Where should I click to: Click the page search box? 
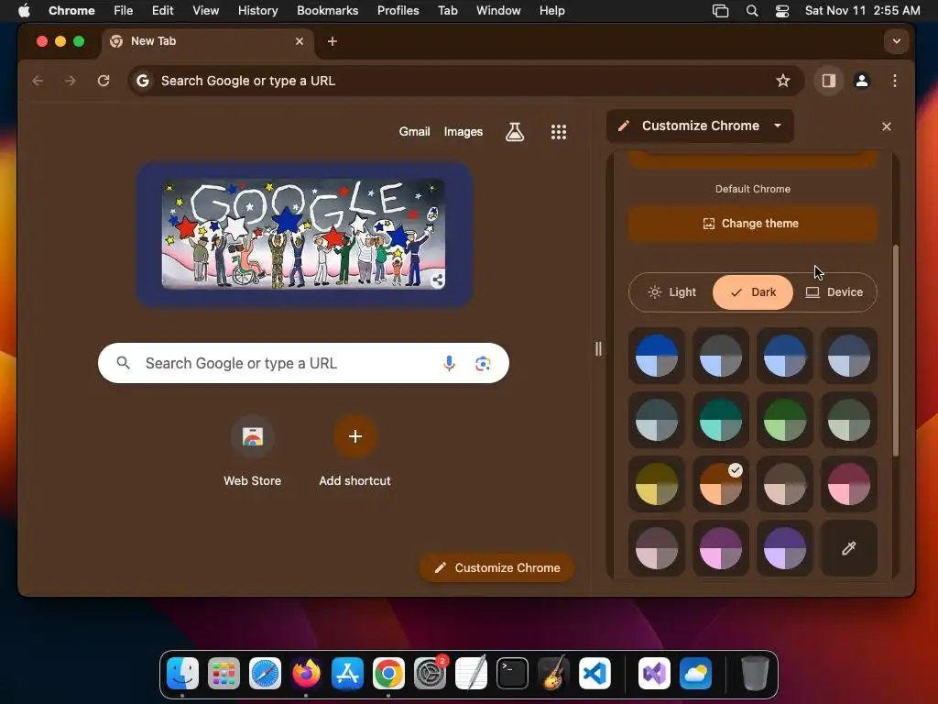[x=303, y=363]
